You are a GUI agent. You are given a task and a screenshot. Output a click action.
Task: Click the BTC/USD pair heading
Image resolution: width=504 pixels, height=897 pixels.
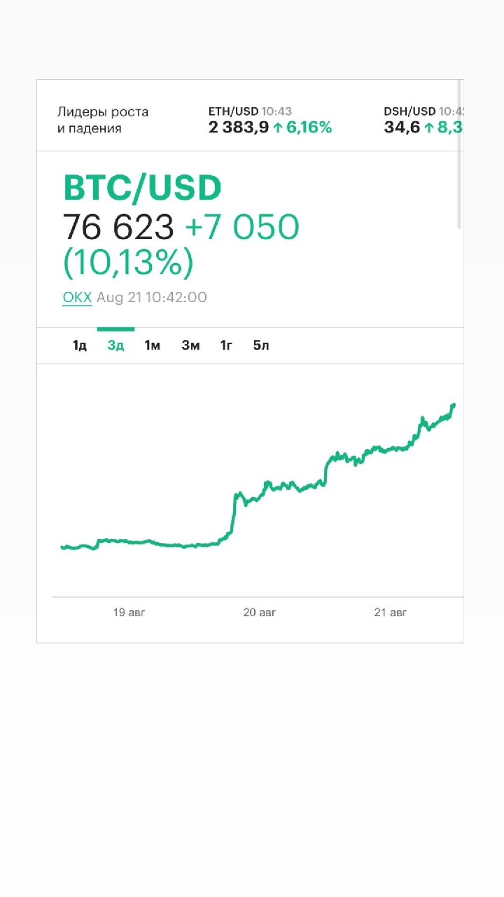[142, 188]
